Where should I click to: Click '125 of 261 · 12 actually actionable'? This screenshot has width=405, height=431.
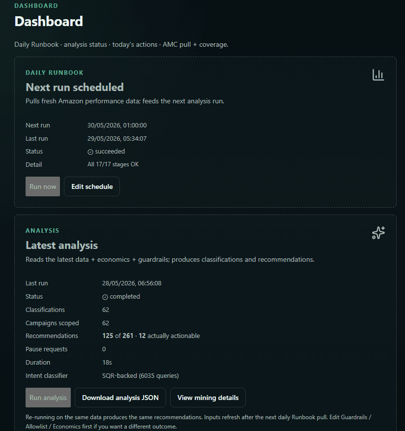[x=151, y=336]
